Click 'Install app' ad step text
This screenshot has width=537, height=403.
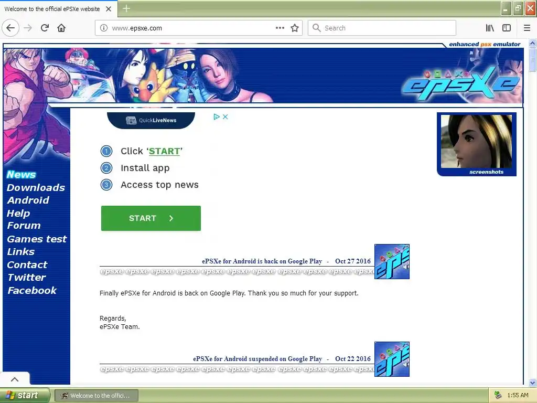coord(145,168)
